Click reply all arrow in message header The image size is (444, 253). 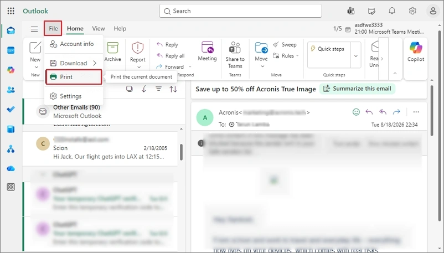[x=383, y=112]
